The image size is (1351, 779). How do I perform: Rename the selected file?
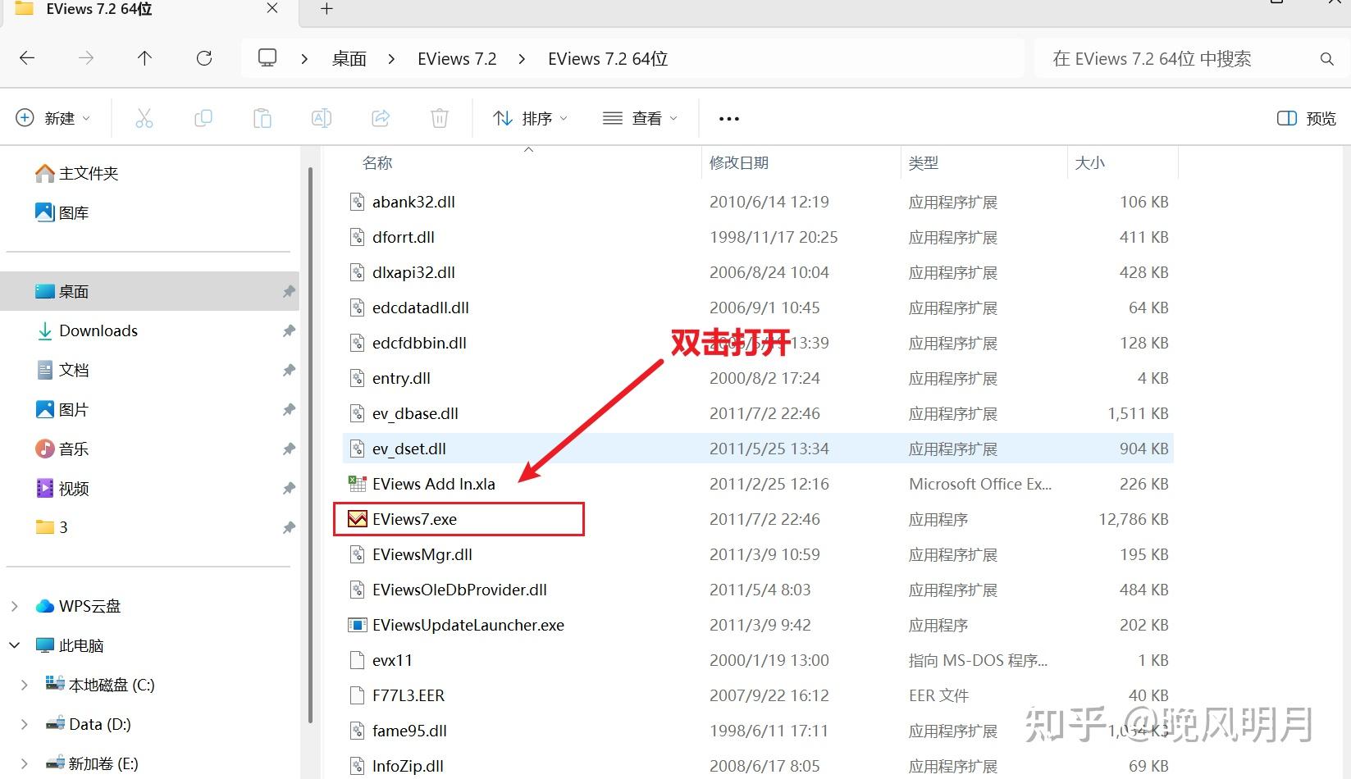click(x=321, y=117)
